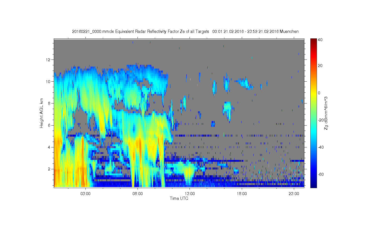Viewport: 377px width, 226px height.
Task: Click the 23:00 time tick label
Action: [x=294, y=194]
